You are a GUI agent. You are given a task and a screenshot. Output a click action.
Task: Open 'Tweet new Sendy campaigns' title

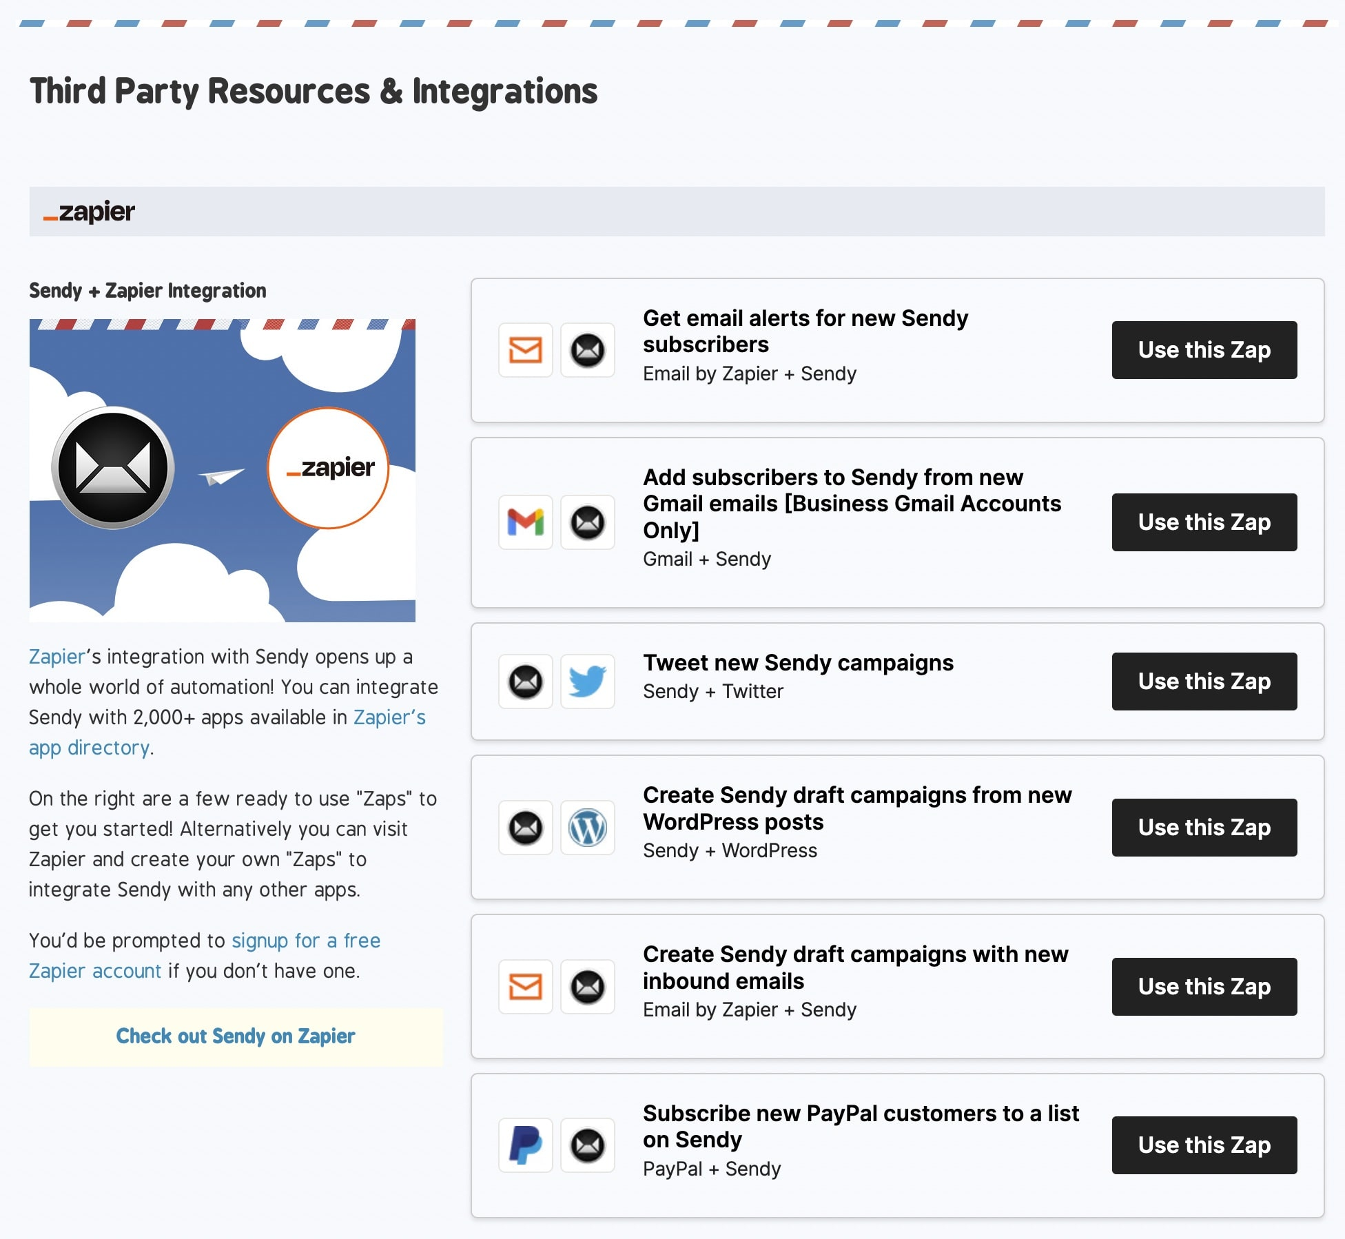798,663
